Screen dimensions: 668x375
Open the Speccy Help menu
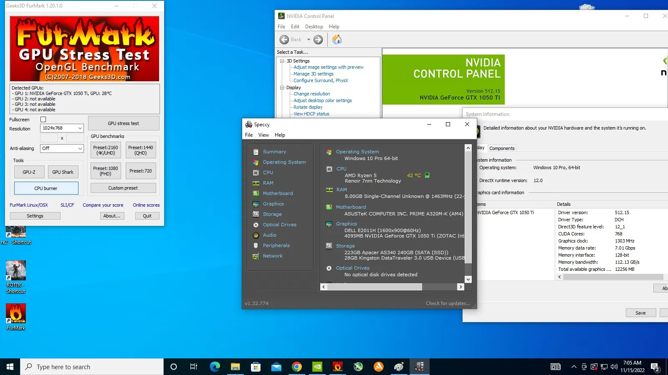pyautogui.click(x=280, y=135)
